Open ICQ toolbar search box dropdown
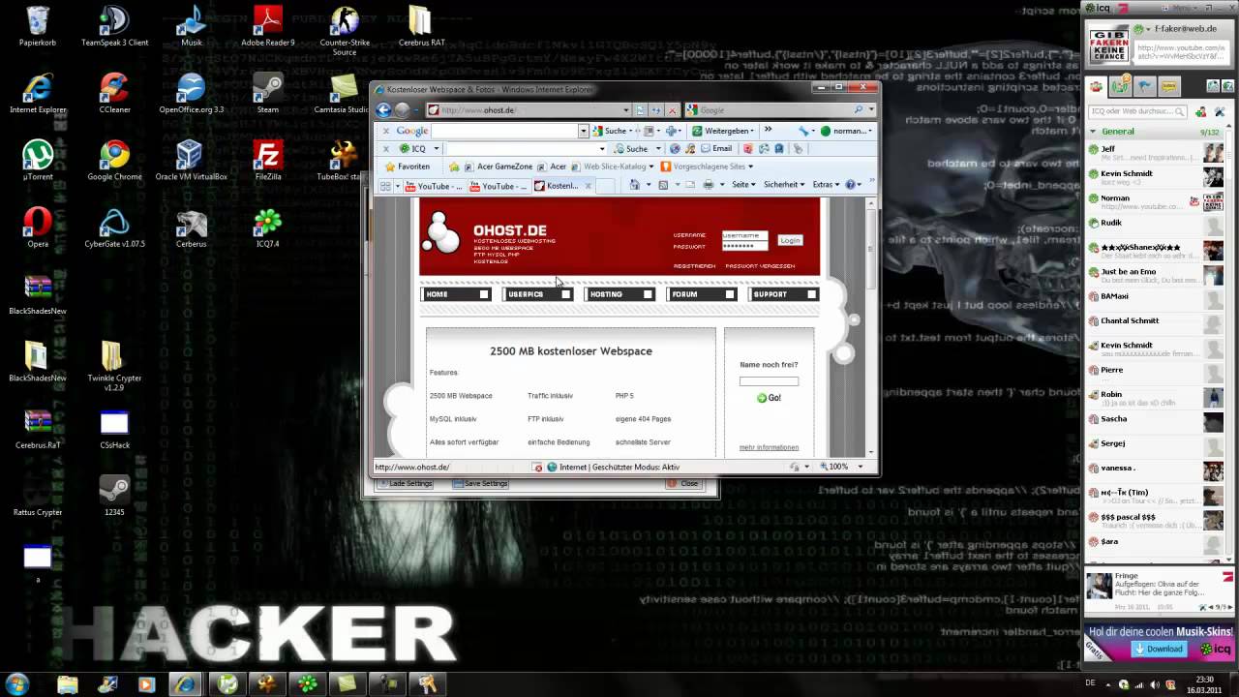Screen dimensions: 1239x697 coord(602,148)
